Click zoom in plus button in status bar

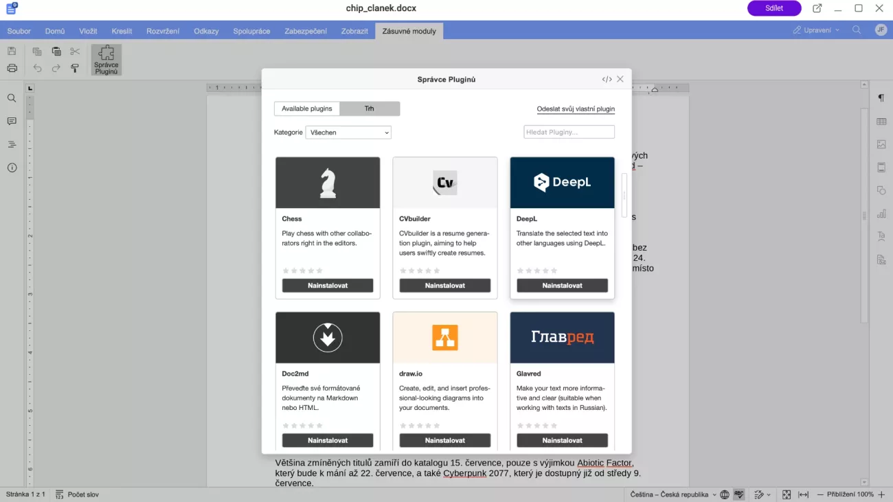(x=882, y=494)
